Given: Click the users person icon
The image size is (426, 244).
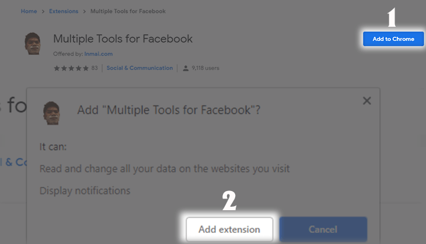Looking at the screenshot, I should coord(186,68).
